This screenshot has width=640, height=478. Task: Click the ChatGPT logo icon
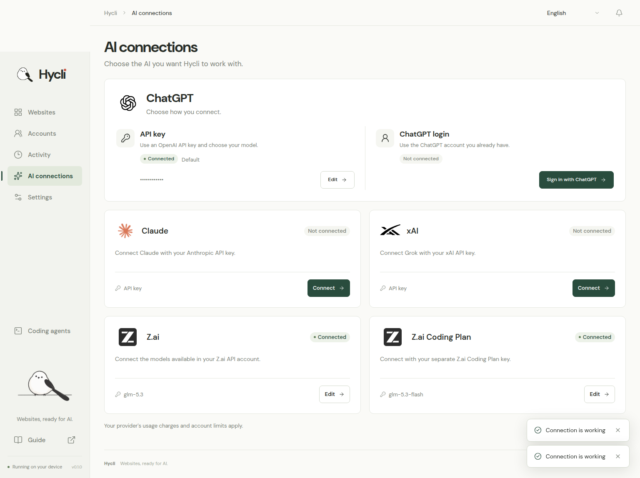(128, 103)
